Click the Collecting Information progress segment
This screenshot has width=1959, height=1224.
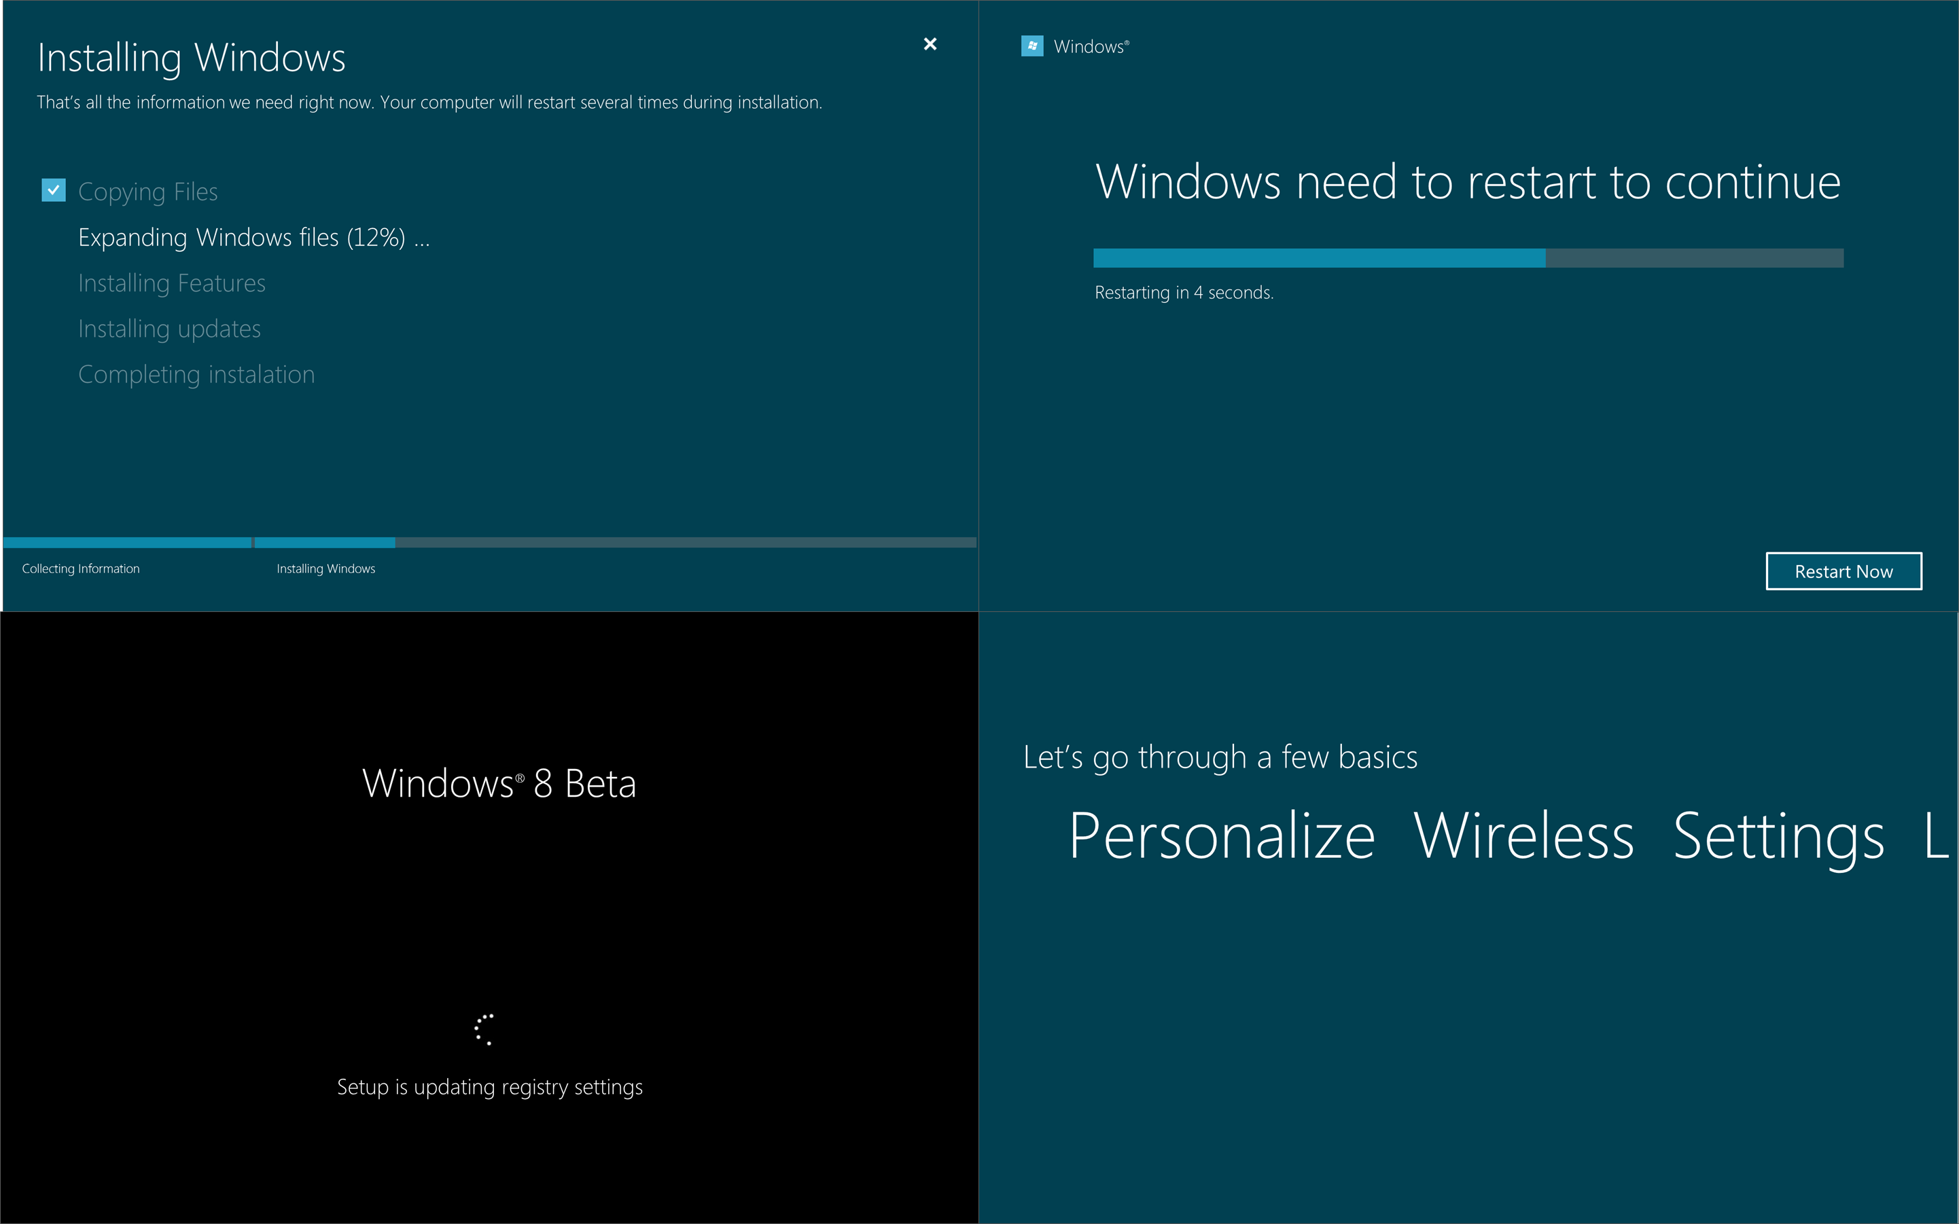(x=127, y=543)
